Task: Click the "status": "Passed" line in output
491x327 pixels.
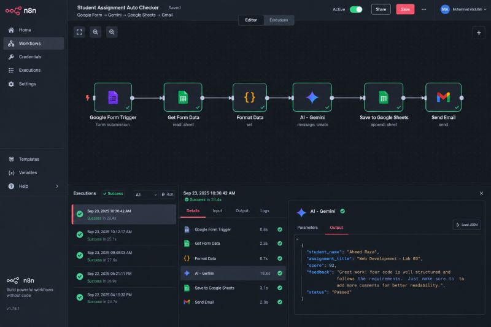Action: [329, 292]
